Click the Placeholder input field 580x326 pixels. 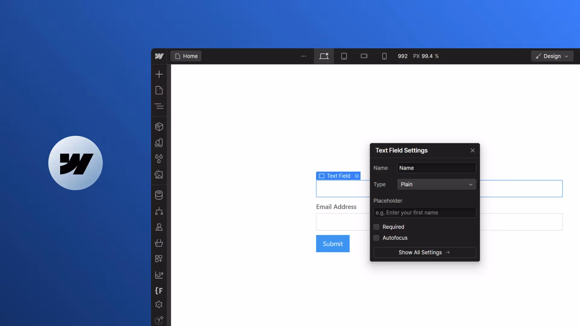click(x=424, y=213)
